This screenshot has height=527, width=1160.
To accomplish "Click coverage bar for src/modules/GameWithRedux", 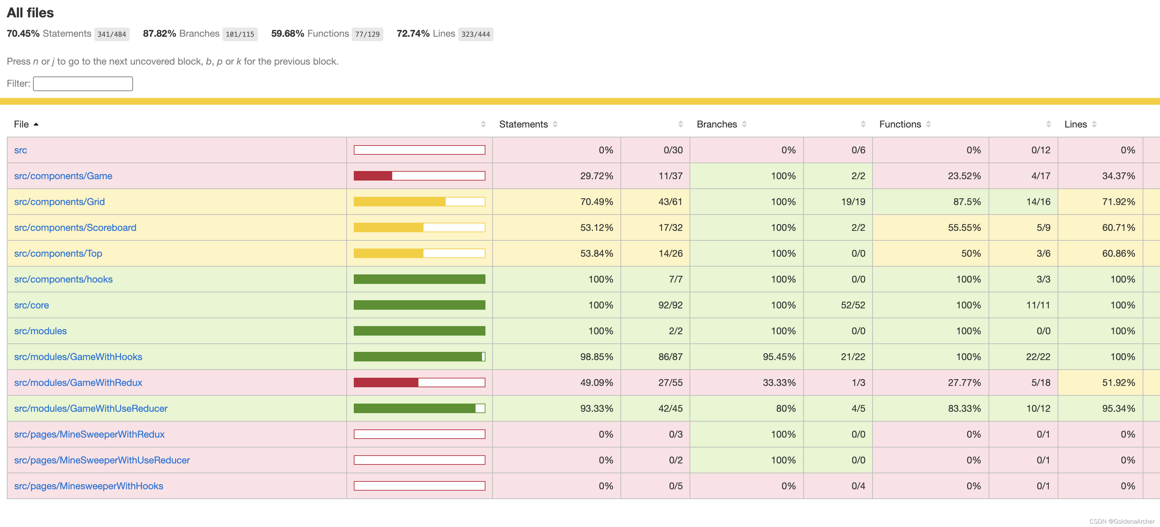I will pos(420,382).
